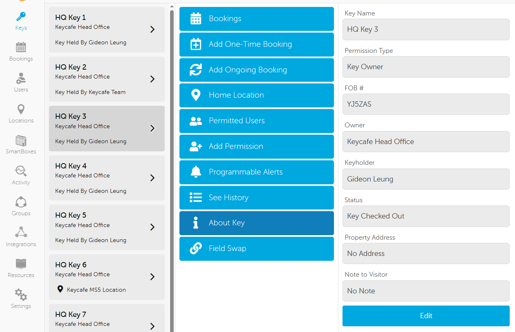
Task: Select Home Location menu label
Action: (236, 95)
